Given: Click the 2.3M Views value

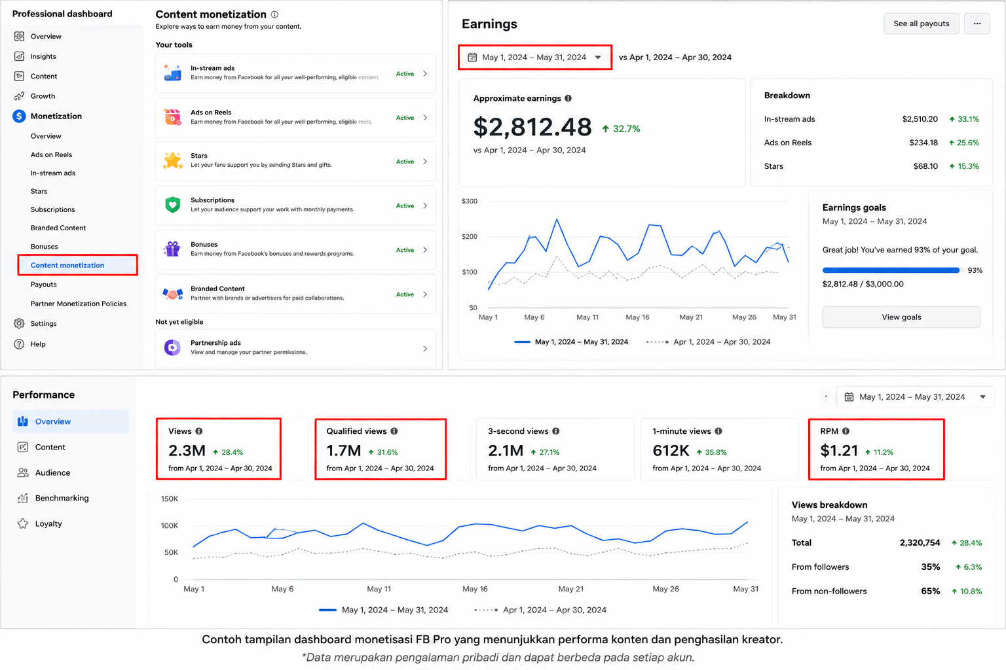Looking at the screenshot, I should (187, 451).
